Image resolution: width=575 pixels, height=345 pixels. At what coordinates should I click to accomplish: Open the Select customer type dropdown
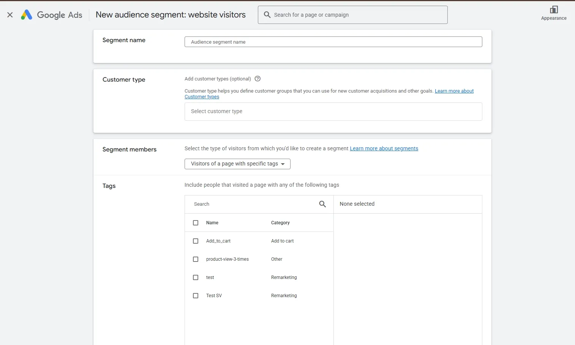click(333, 112)
